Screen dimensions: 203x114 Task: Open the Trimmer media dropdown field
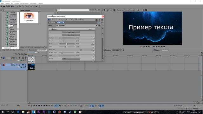click(73, 10)
